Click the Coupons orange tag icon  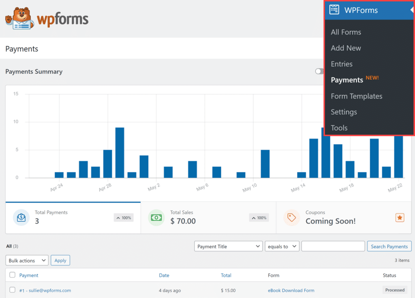click(x=291, y=217)
